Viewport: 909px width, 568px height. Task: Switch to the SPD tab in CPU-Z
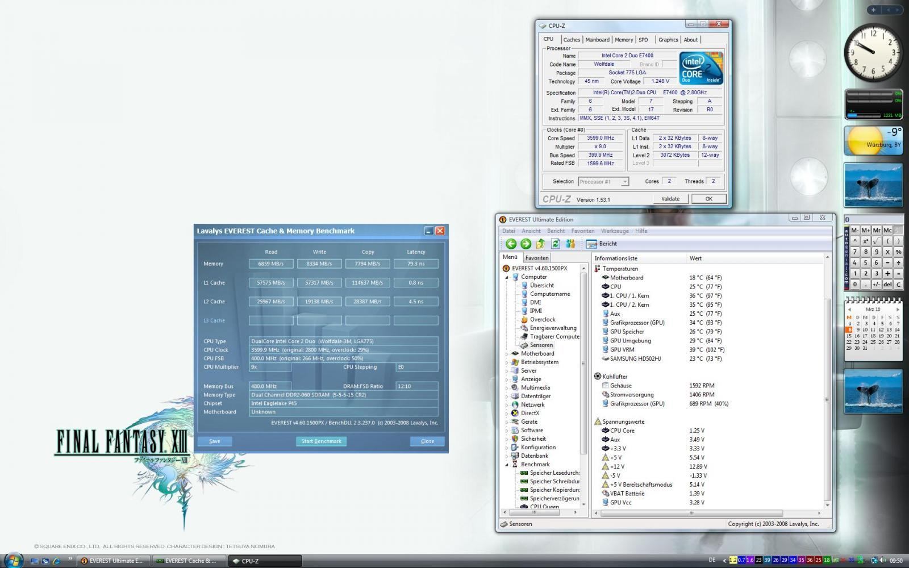643,40
